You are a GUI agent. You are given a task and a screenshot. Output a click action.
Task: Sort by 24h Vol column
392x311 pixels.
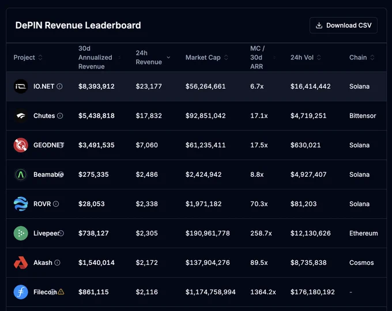pyautogui.click(x=306, y=58)
